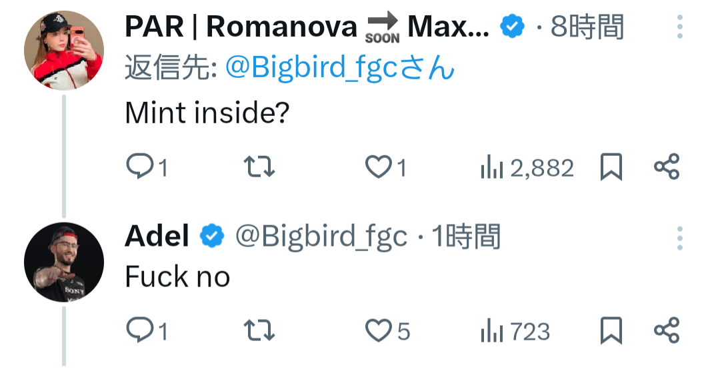The height and width of the screenshot is (371, 720).
Task: Click the @Bigbird_fgc handle beside Adel
Action: click(x=321, y=236)
